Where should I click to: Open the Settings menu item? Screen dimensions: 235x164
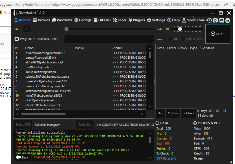coord(156,20)
